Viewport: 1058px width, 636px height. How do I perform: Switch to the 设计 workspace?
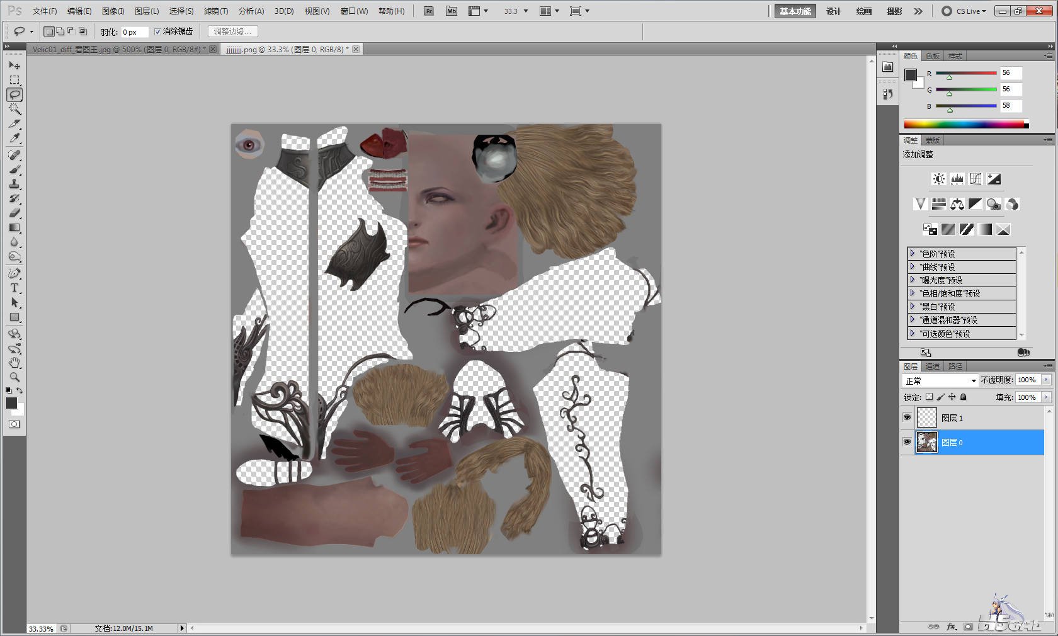tap(834, 11)
